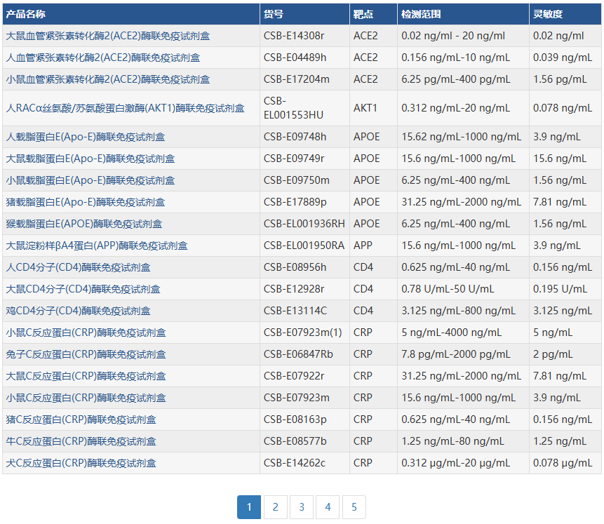Open the rat APP βA4 kit link

pyautogui.click(x=97, y=246)
